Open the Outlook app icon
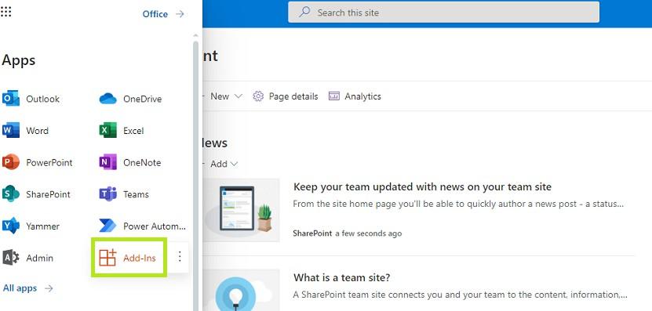 [x=11, y=99]
